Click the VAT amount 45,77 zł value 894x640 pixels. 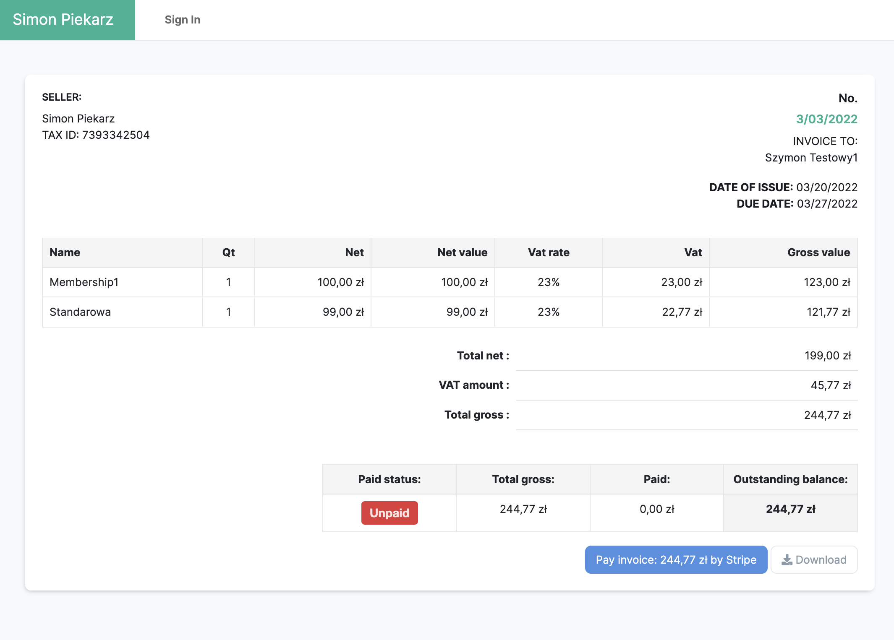831,385
